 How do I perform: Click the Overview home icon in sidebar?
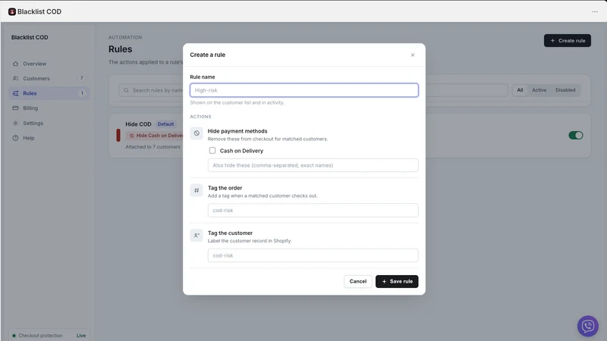15,64
